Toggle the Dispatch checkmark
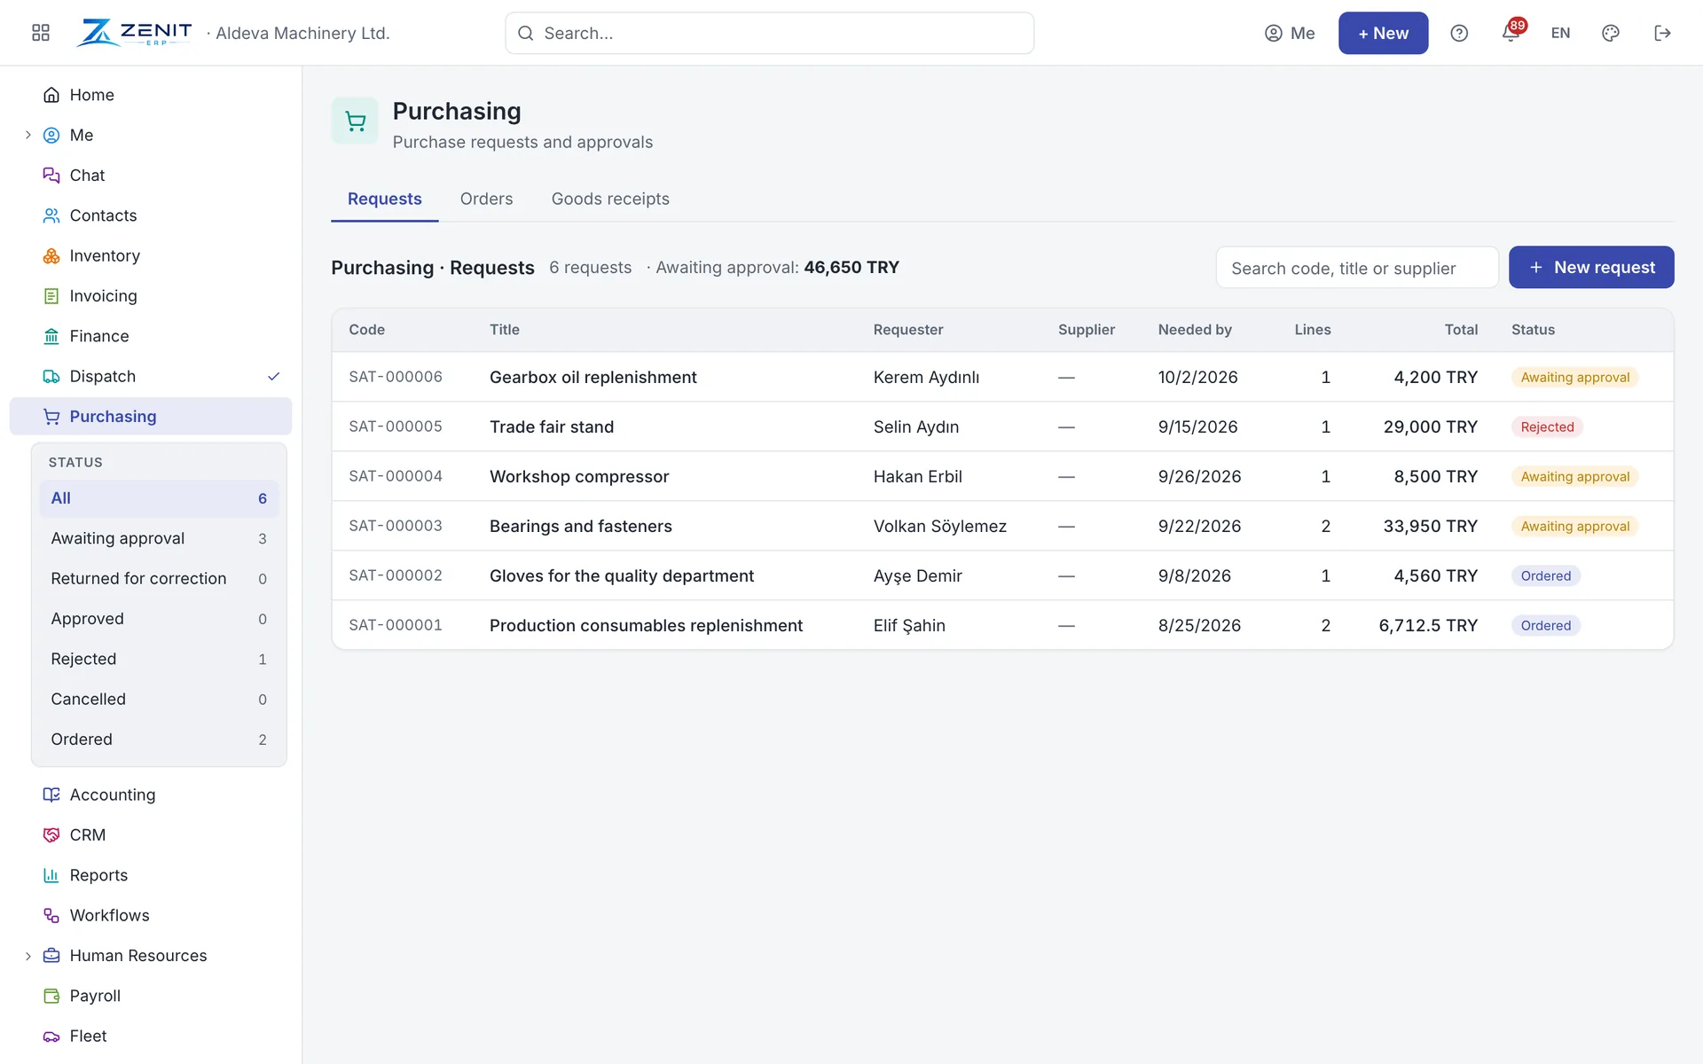Viewport: 1703px width, 1064px height. (274, 376)
